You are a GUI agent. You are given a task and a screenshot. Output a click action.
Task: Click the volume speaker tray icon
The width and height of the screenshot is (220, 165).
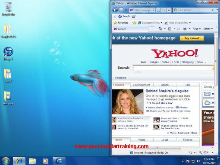(x=198, y=161)
